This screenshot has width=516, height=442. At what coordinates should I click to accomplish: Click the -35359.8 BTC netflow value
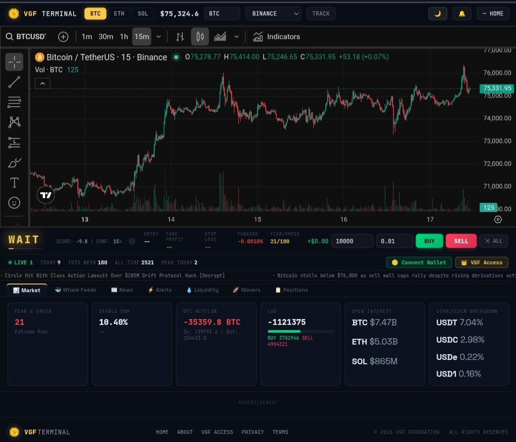[212, 322]
